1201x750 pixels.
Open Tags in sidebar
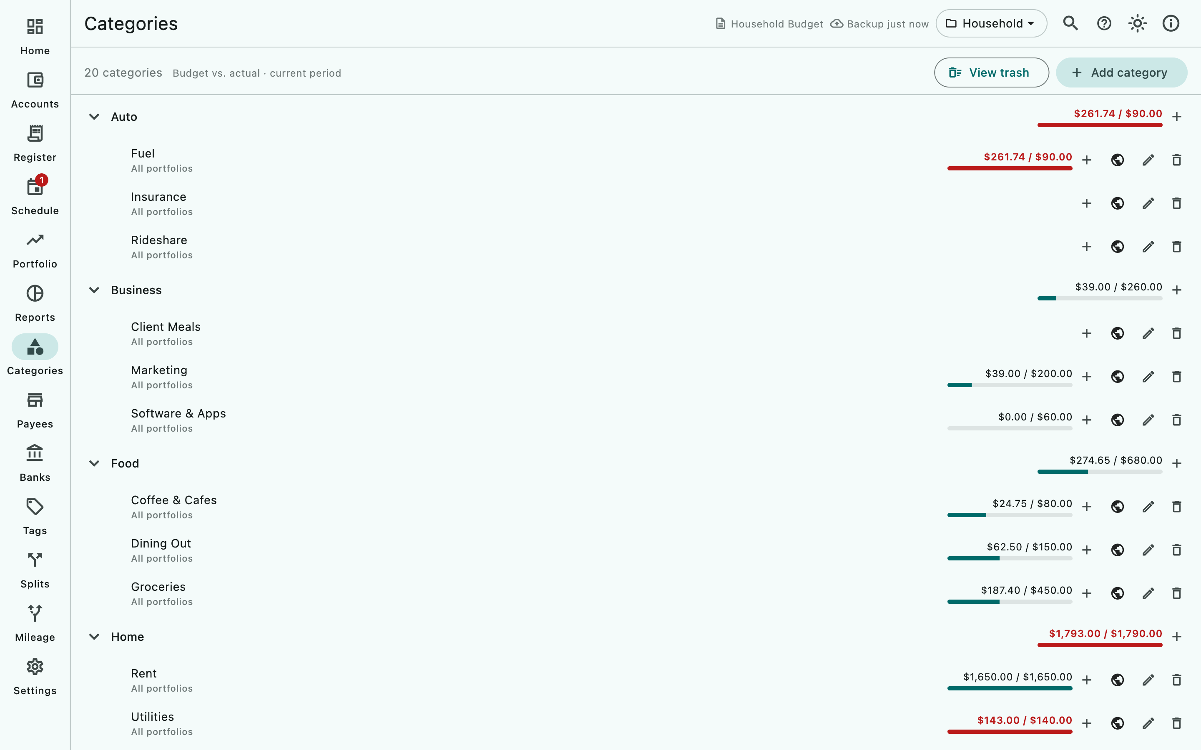pyautogui.click(x=35, y=517)
